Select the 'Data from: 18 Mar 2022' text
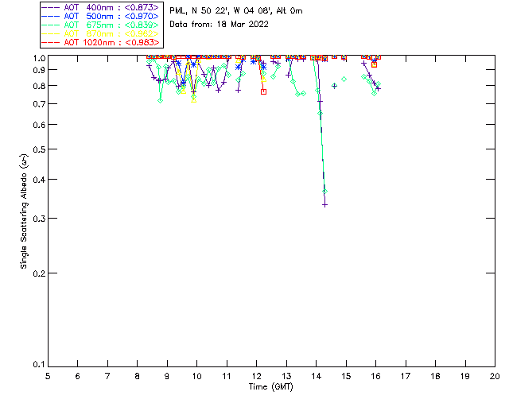Viewport: 509px width, 407px height. [220, 25]
